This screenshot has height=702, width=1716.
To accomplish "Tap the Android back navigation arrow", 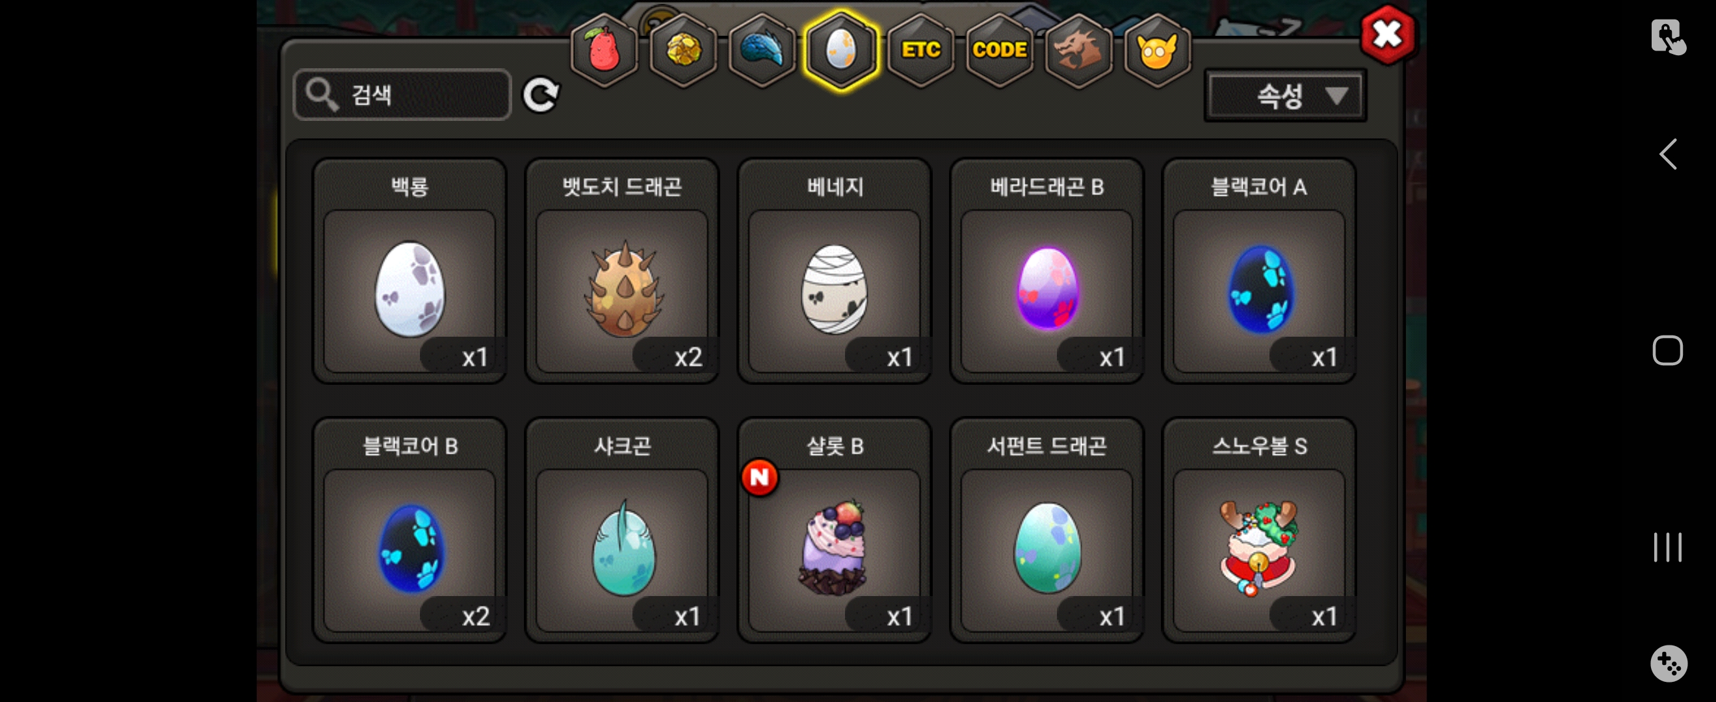I will (x=1667, y=155).
